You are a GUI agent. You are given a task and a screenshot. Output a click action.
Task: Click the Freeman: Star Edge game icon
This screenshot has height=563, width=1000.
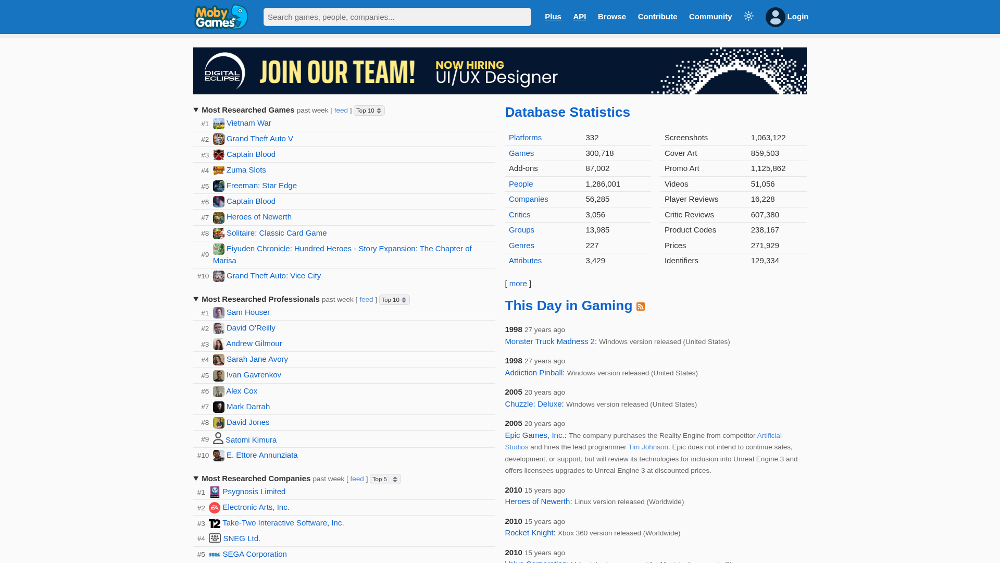(x=219, y=186)
